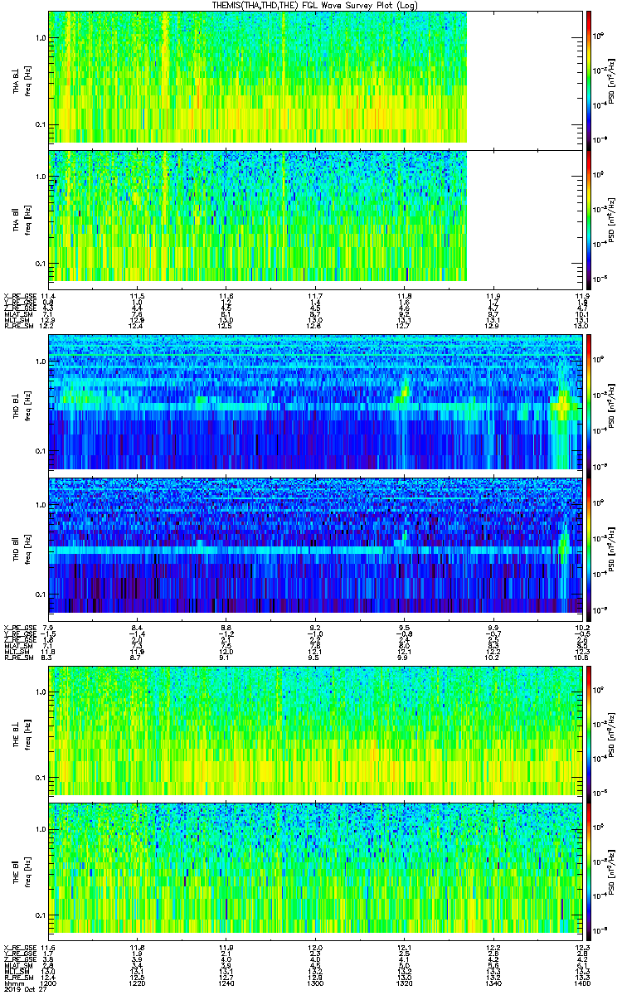Click the 1400 time tick label
622x995 pixels.
pos(581,982)
